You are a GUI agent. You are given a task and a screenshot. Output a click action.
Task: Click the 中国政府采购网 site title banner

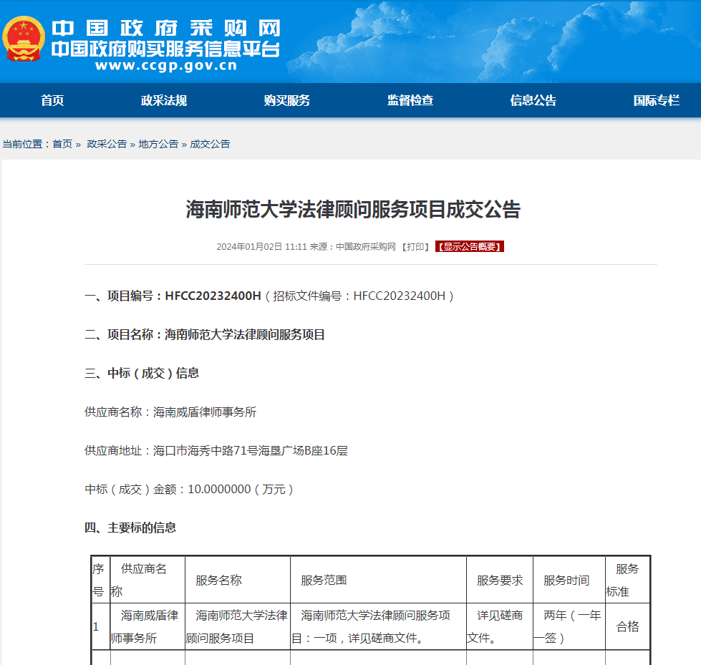(166, 28)
